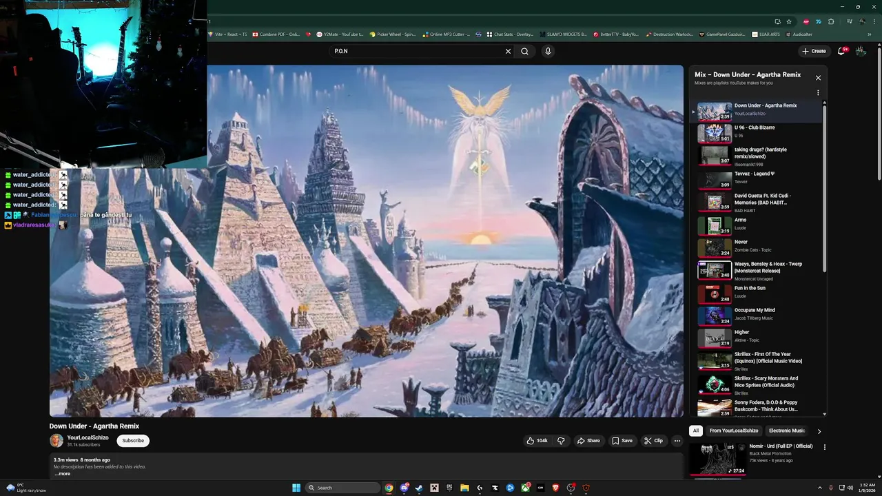Play Fun in the Sun by Luude
This screenshot has width=882, height=496.
(x=757, y=293)
